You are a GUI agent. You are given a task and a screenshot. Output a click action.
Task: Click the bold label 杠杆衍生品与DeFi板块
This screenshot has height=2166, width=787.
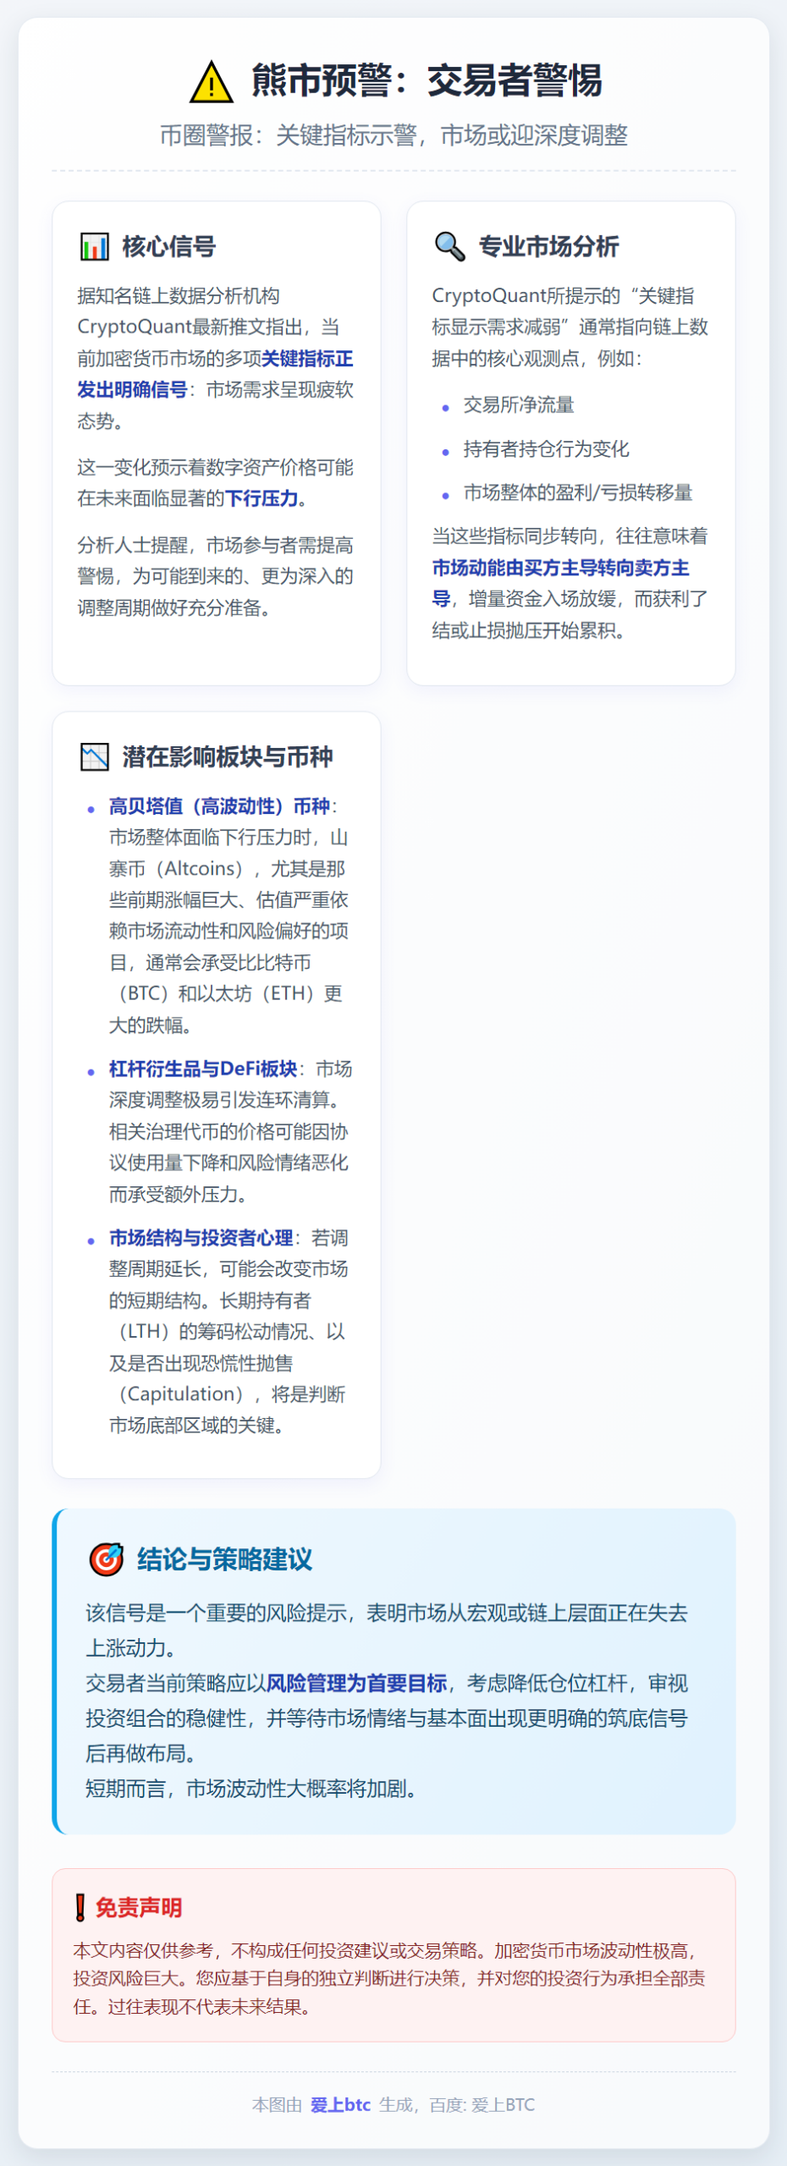203,1069
